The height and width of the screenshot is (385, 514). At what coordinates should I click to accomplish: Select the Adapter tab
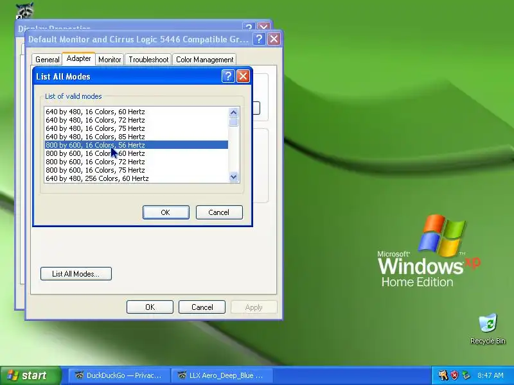[x=78, y=58]
